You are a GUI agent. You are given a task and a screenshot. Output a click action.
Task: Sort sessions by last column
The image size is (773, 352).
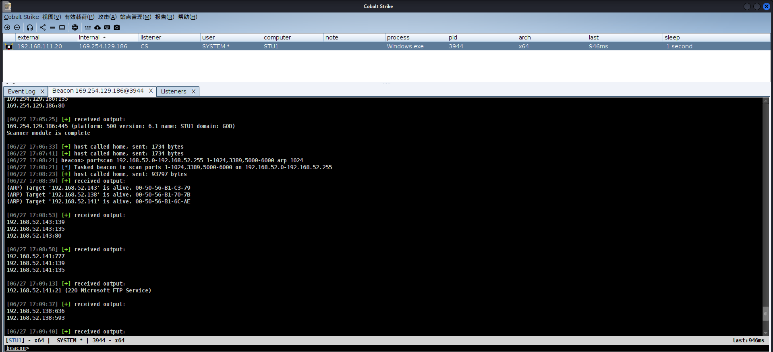(x=625, y=37)
